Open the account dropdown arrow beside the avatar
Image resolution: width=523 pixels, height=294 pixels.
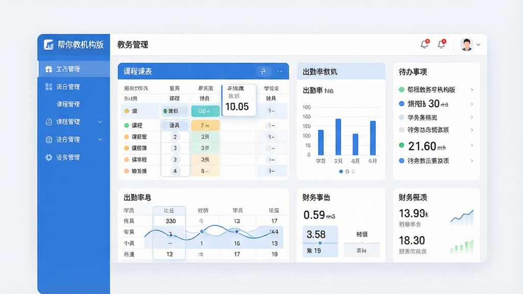click(478, 44)
